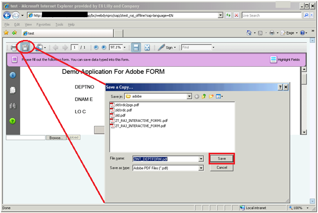
Task: Select file zld1rdc2pgs.pdf
Action: pyautogui.click(x=125, y=105)
